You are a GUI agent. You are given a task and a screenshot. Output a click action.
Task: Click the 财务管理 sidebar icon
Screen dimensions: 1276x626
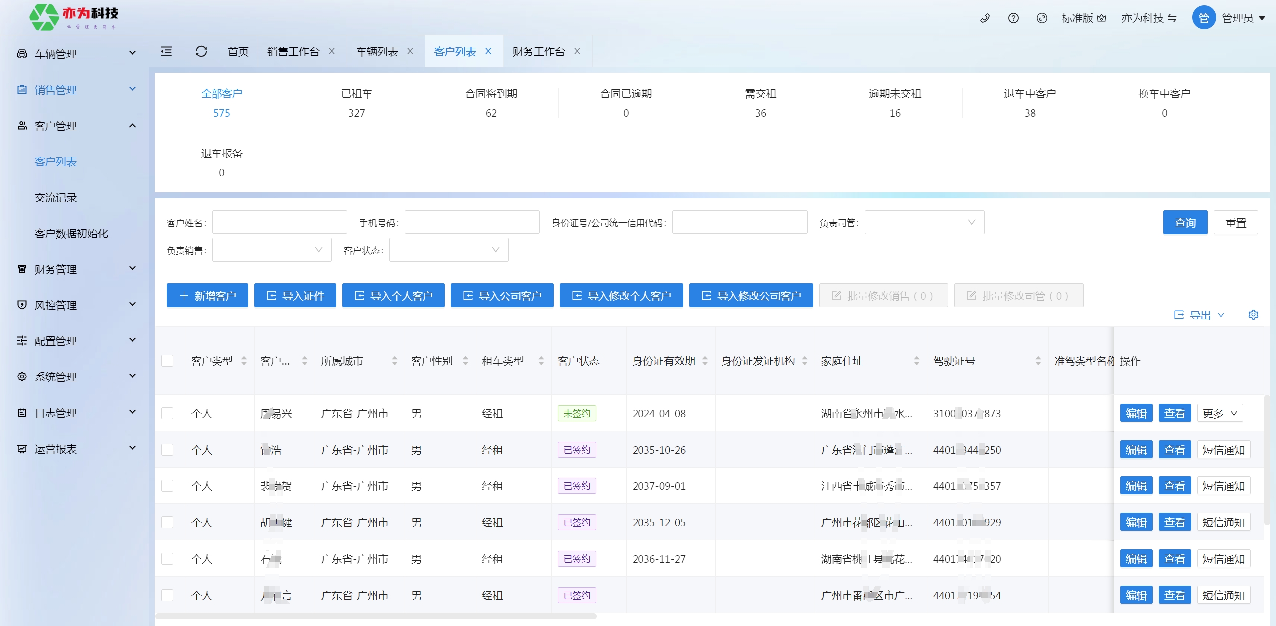tap(22, 269)
